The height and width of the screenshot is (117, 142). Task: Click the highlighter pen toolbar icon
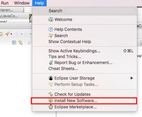7,34
